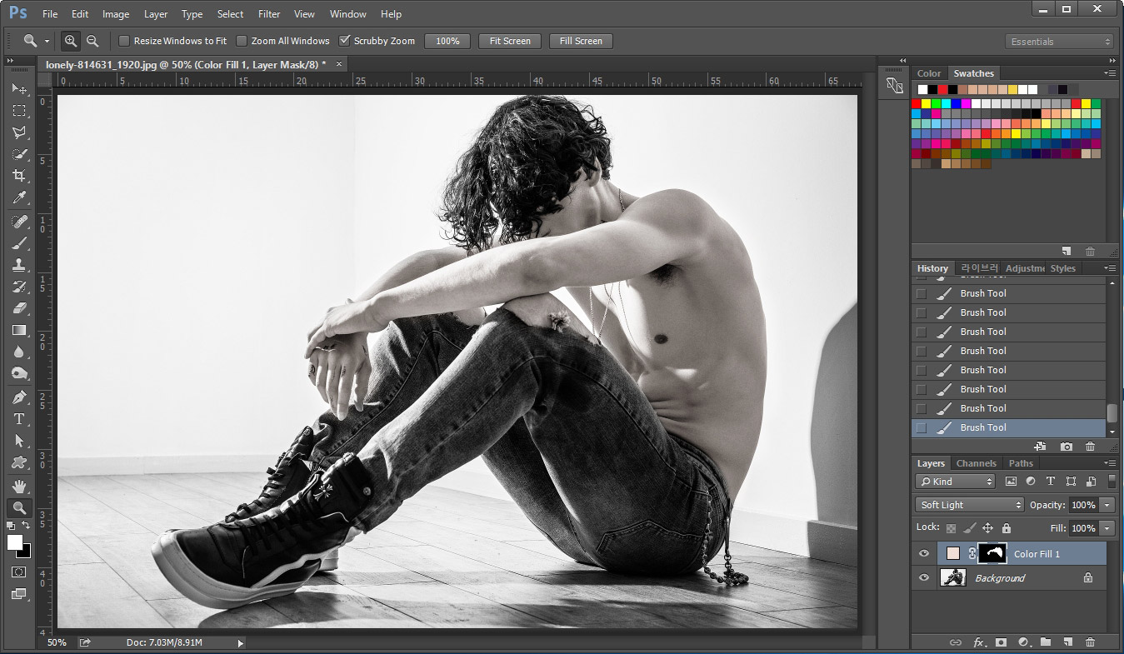
Task: Select the Polygonal Lasso tool
Action: click(18, 132)
